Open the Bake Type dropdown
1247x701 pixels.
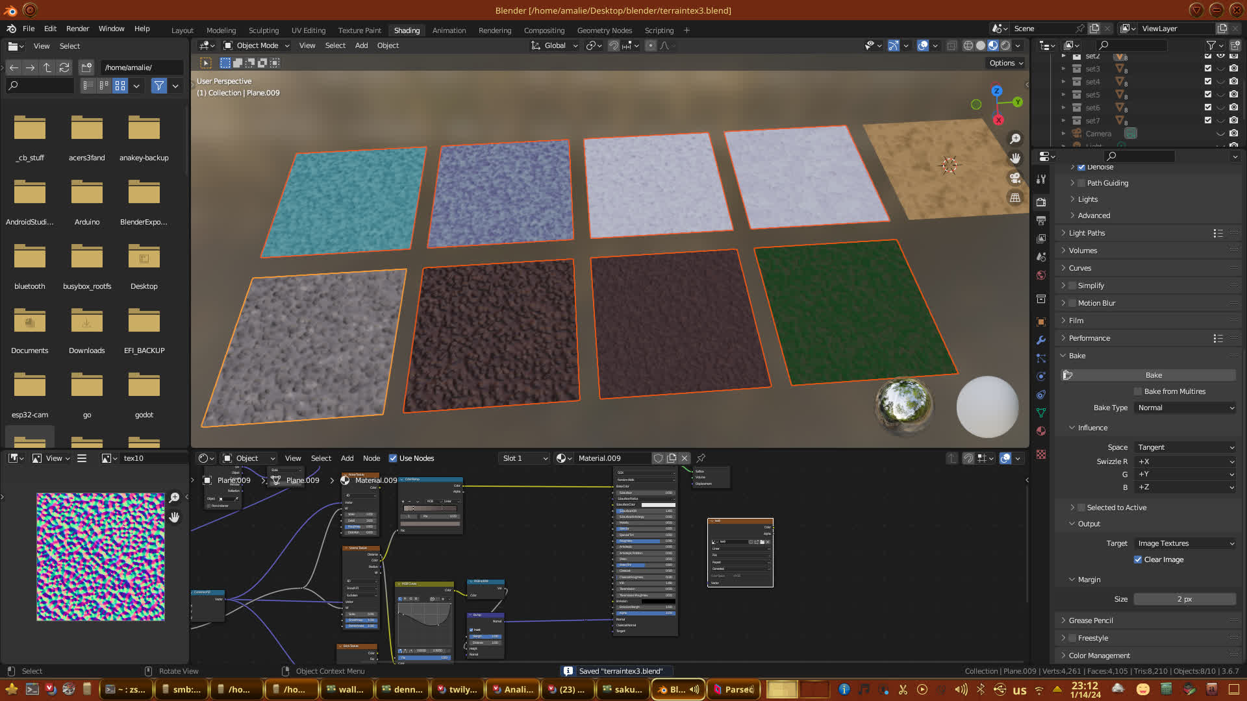pos(1185,408)
